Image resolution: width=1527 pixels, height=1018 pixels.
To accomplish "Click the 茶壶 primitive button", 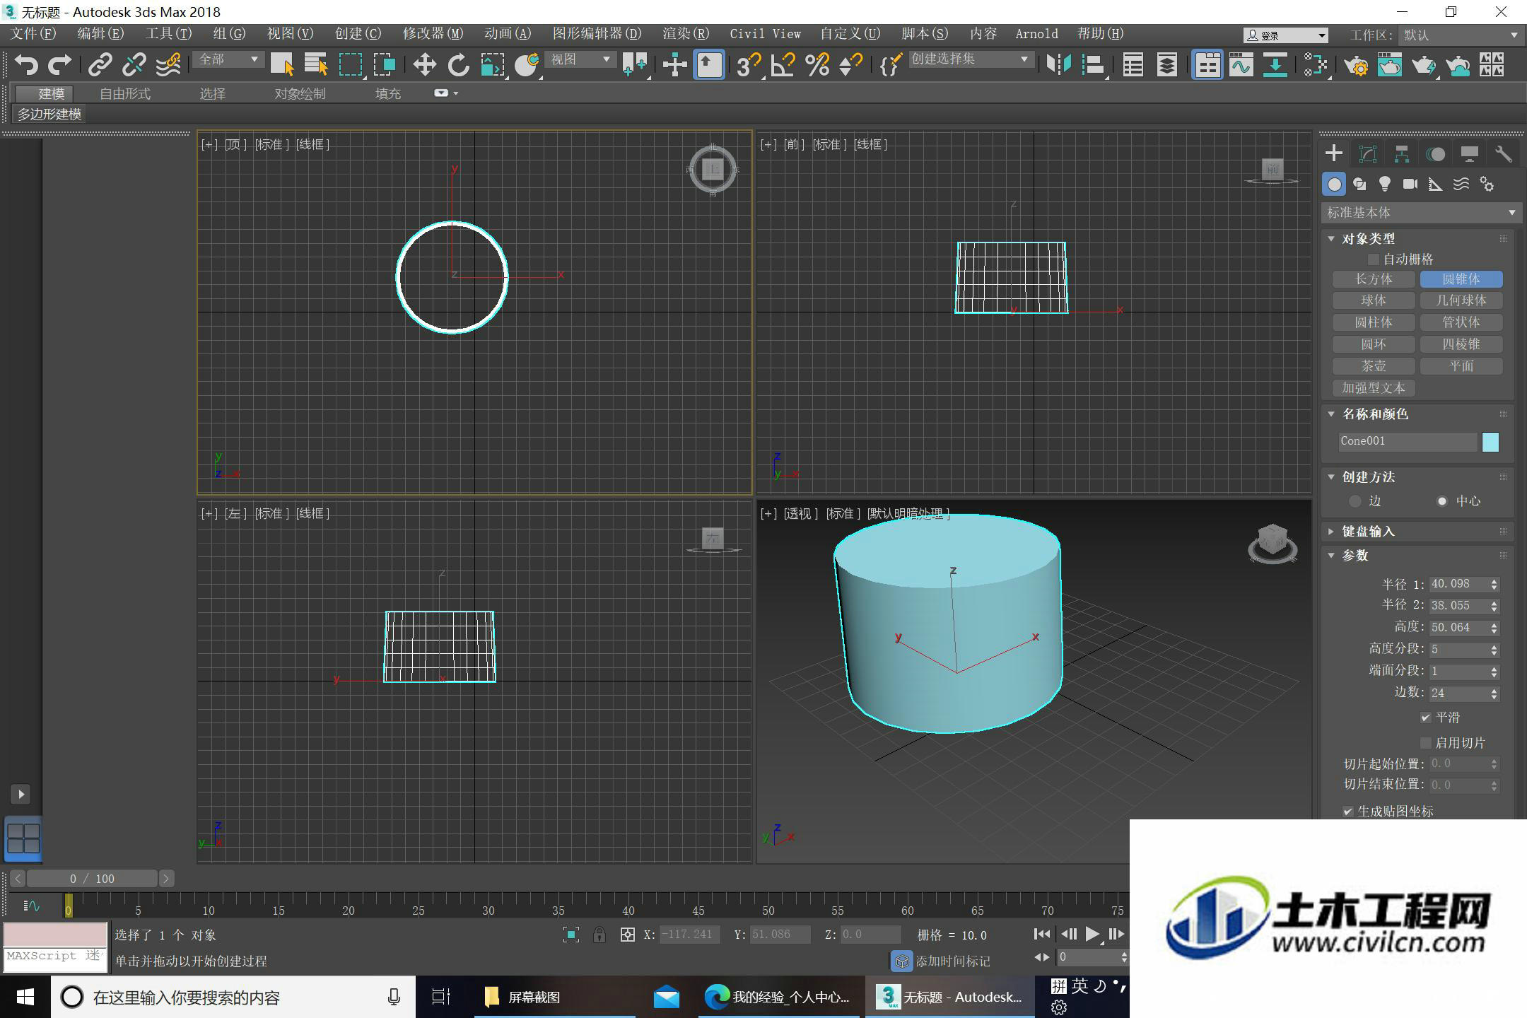I will [1374, 366].
